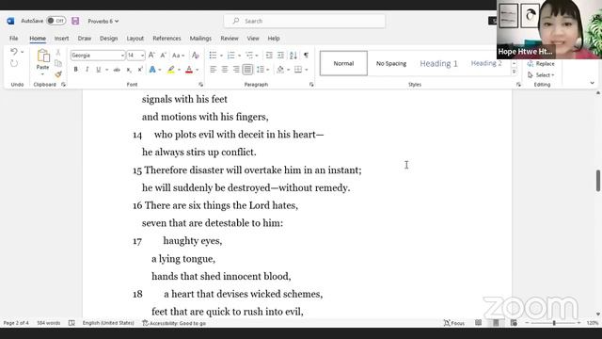Screen dimensions: 602x339
Task: Click the Undo arrow icon
Action: pyautogui.click(x=14, y=52)
